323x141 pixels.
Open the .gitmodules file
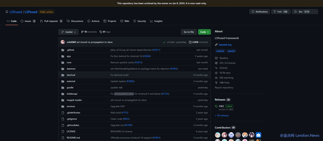click(73, 125)
